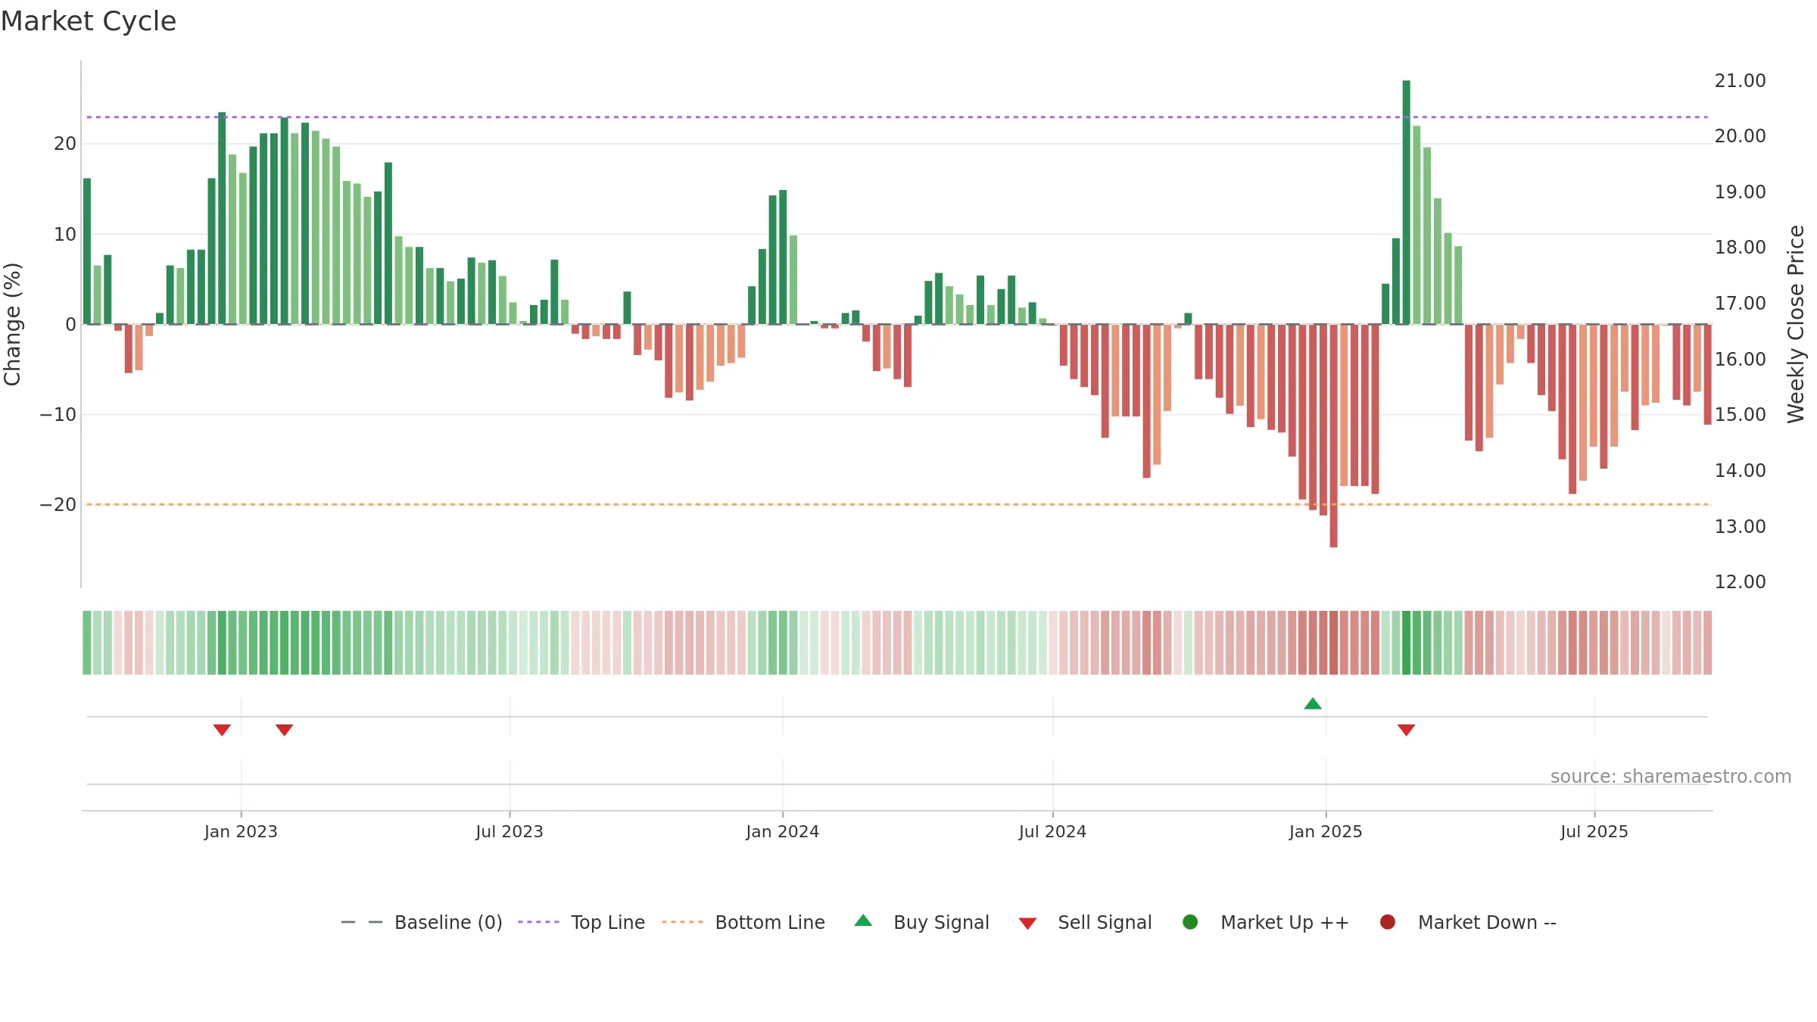
Task: Click the green Buy Signal legend triangle icon
Action: coord(863,921)
